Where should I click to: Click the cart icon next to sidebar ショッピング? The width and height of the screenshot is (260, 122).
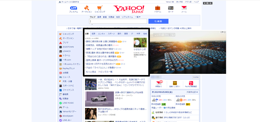tap(61, 34)
